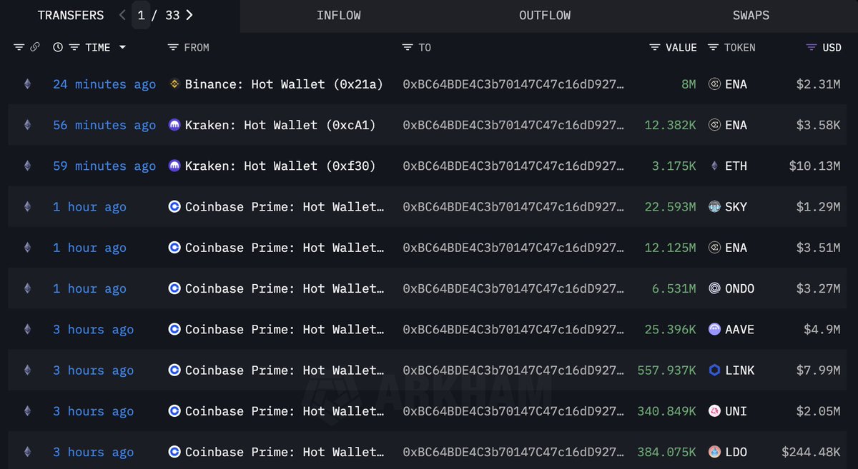Click the AAVE token icon
The height and width of the screenshot is (469, 858).
[714, 330]
